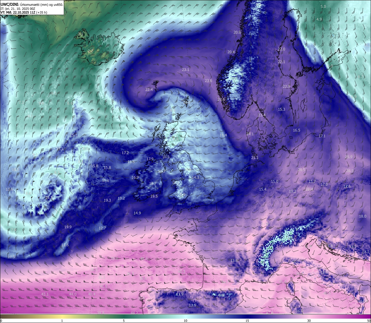Click the map value 23.4
Viewport: 371px width, 323px height.
[x=262, y=115]
